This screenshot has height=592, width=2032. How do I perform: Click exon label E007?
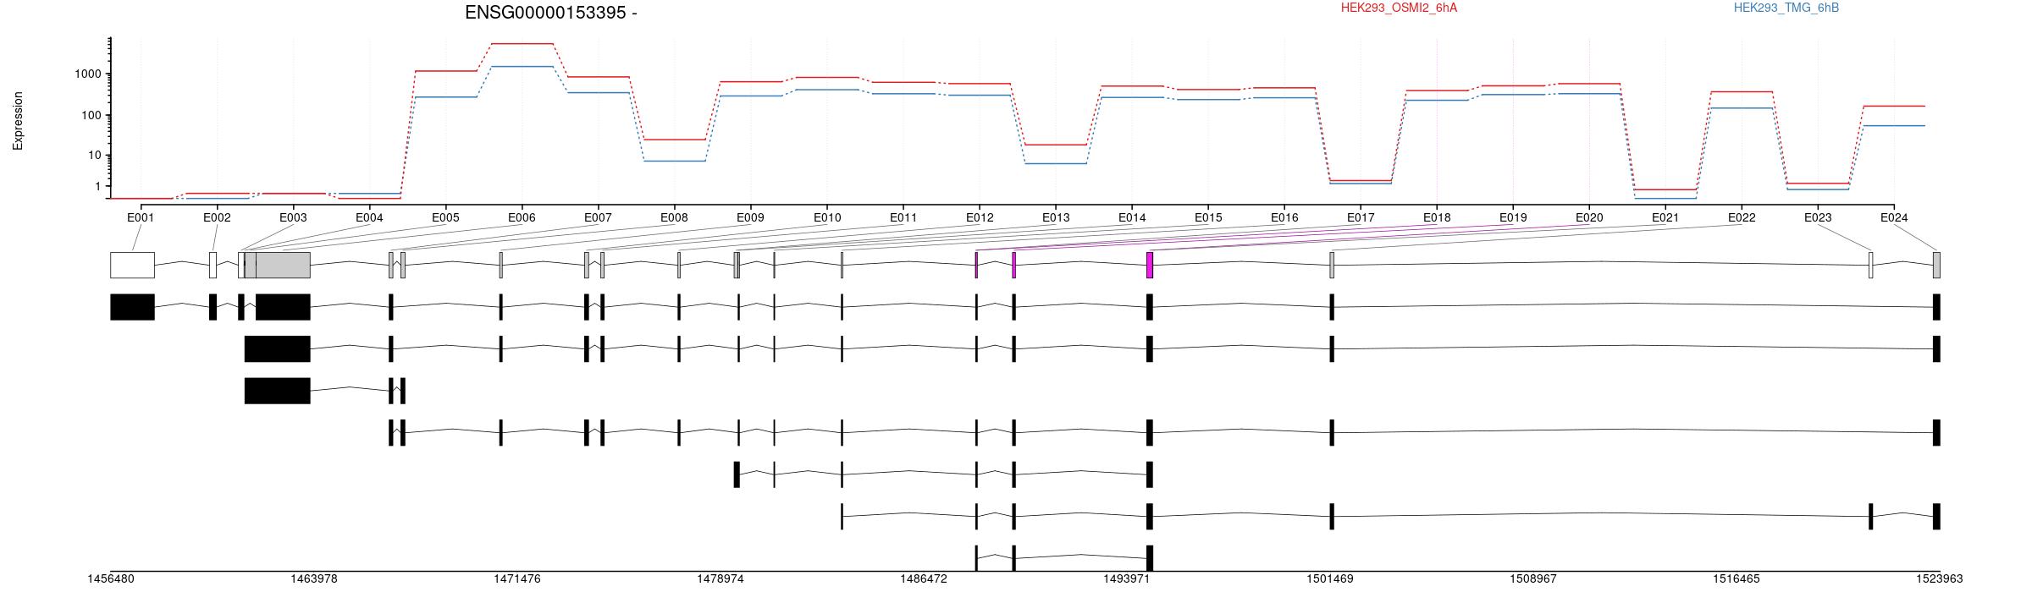[598, 217]
